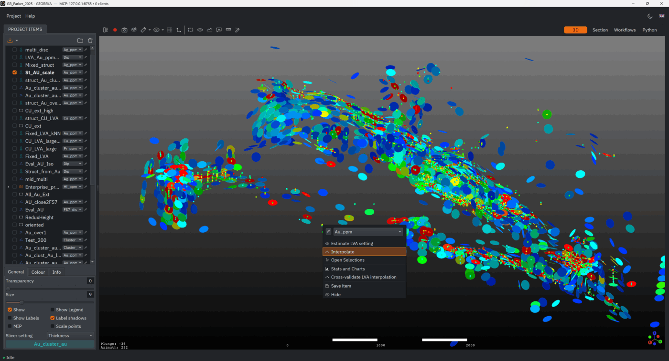Click the trash delete icon in Project Items
This screenshot has width=669, height=361.
(x=90, y=41)
